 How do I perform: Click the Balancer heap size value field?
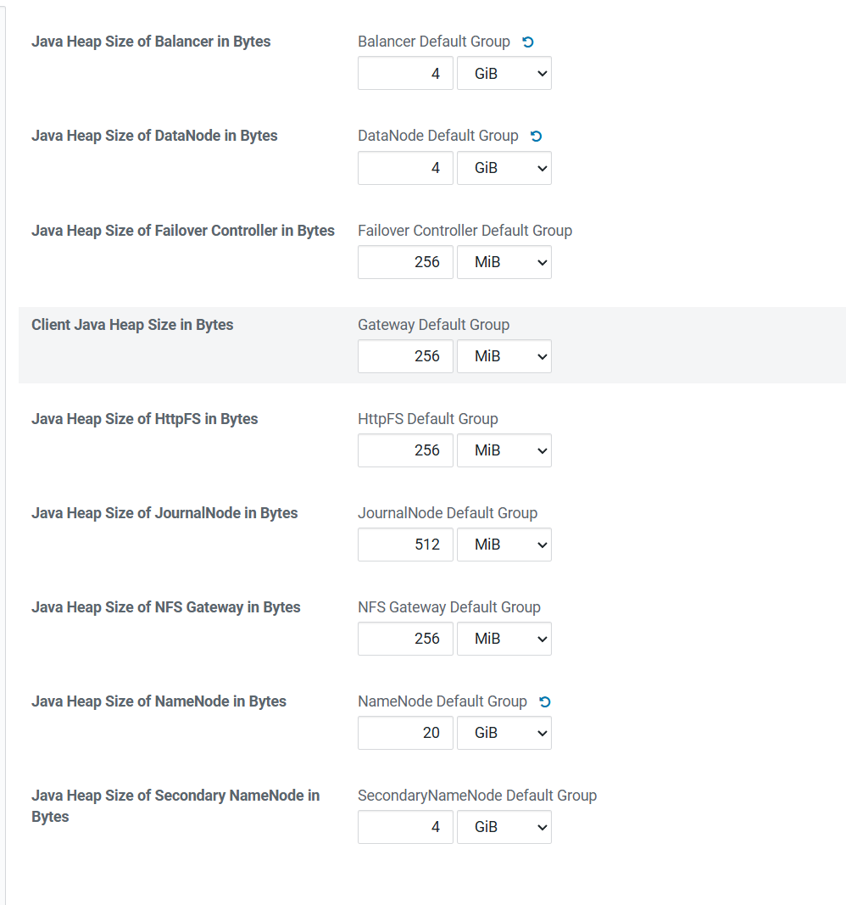[405, 74]
